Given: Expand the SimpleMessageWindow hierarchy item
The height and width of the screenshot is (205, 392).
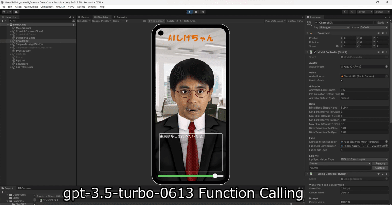Looking at the screenshot, I should point(10,44).
